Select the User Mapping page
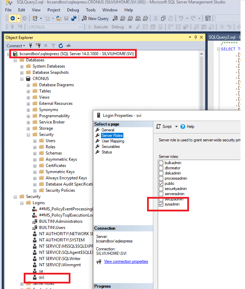 [x=113, y=141]
